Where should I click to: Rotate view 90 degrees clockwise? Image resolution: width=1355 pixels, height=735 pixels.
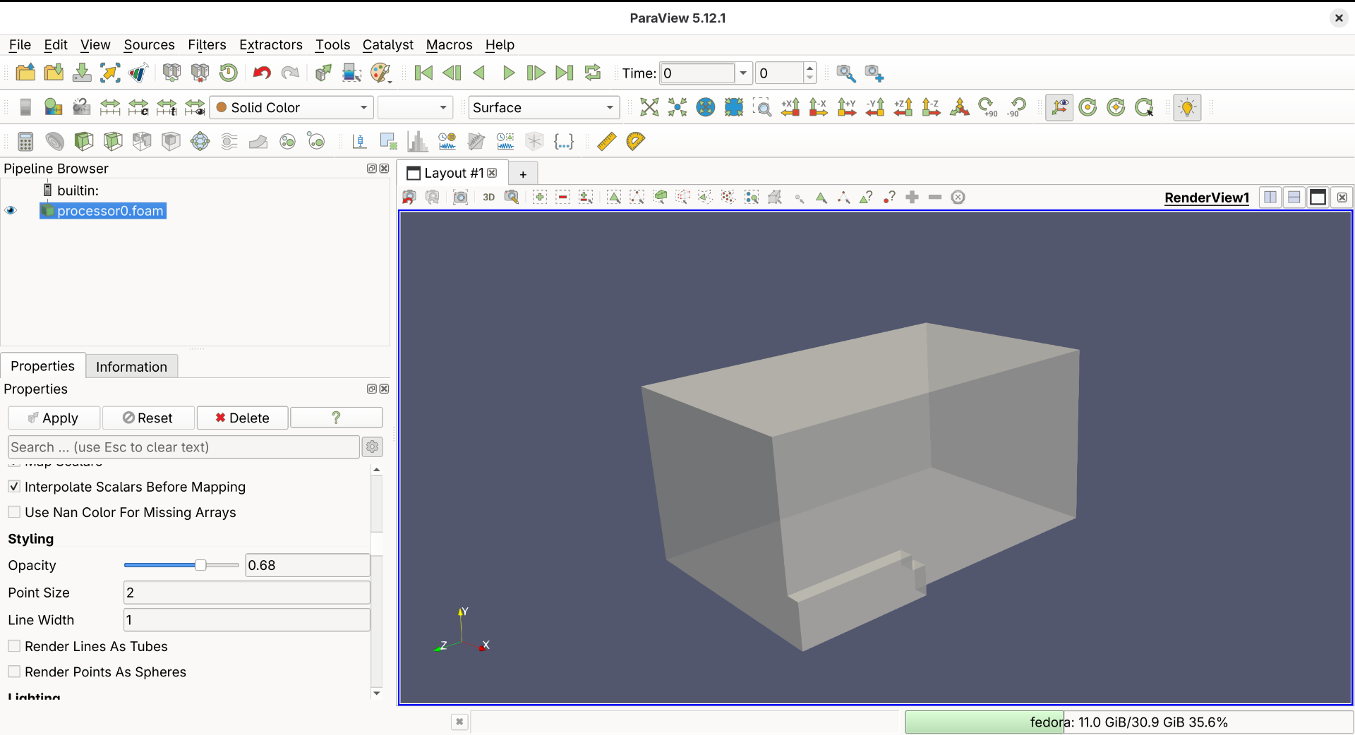tap(988, 107)
